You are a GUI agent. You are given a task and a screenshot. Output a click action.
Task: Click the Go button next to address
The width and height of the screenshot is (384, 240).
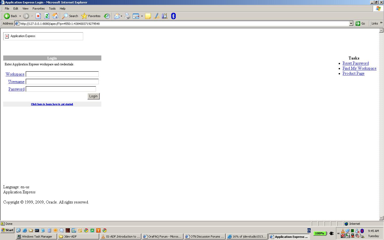point(361,23)
